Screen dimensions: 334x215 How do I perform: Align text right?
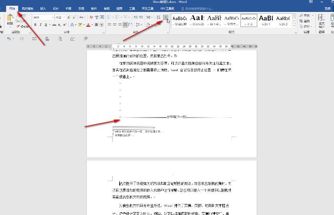[x=120, y=25]
